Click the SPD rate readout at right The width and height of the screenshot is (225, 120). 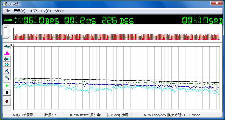202,20
